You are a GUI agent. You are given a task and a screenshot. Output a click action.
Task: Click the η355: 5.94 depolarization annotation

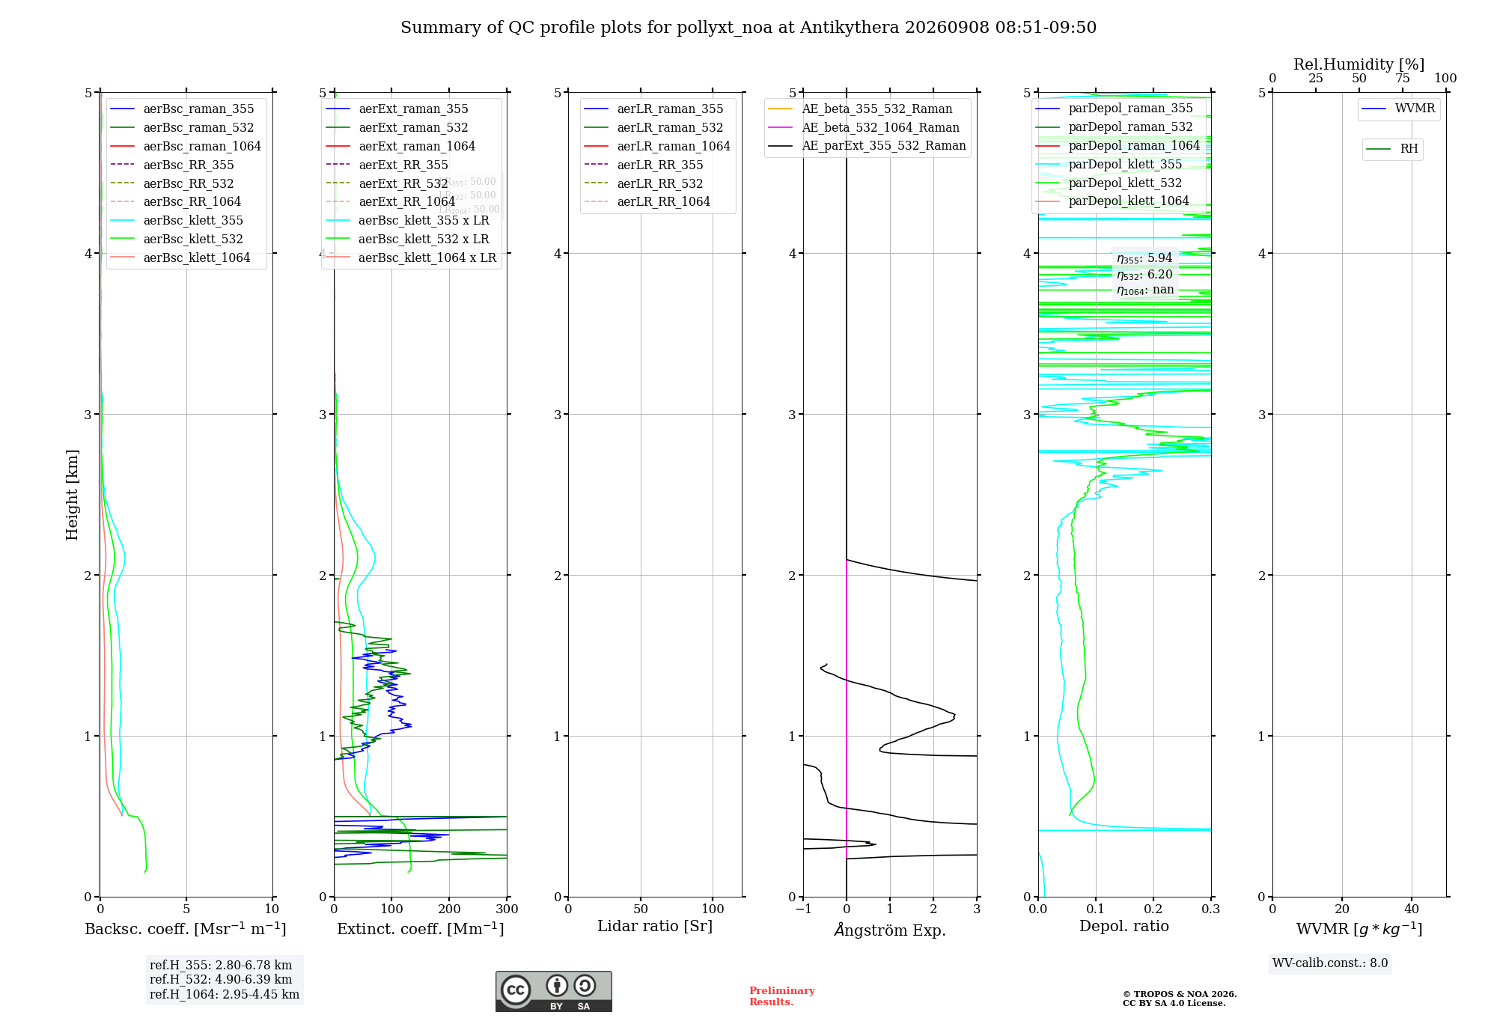[x=1144, y=258]
